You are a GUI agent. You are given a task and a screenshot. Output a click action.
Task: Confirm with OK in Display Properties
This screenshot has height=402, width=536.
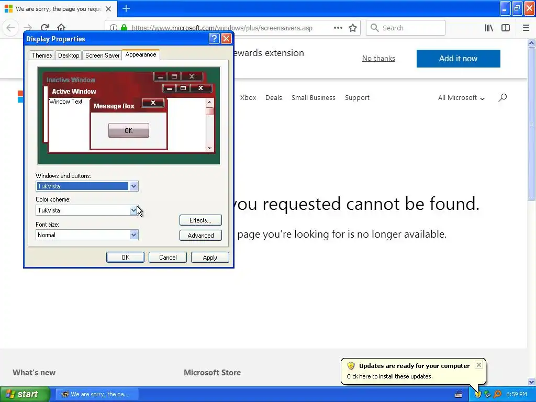(125, 258)
